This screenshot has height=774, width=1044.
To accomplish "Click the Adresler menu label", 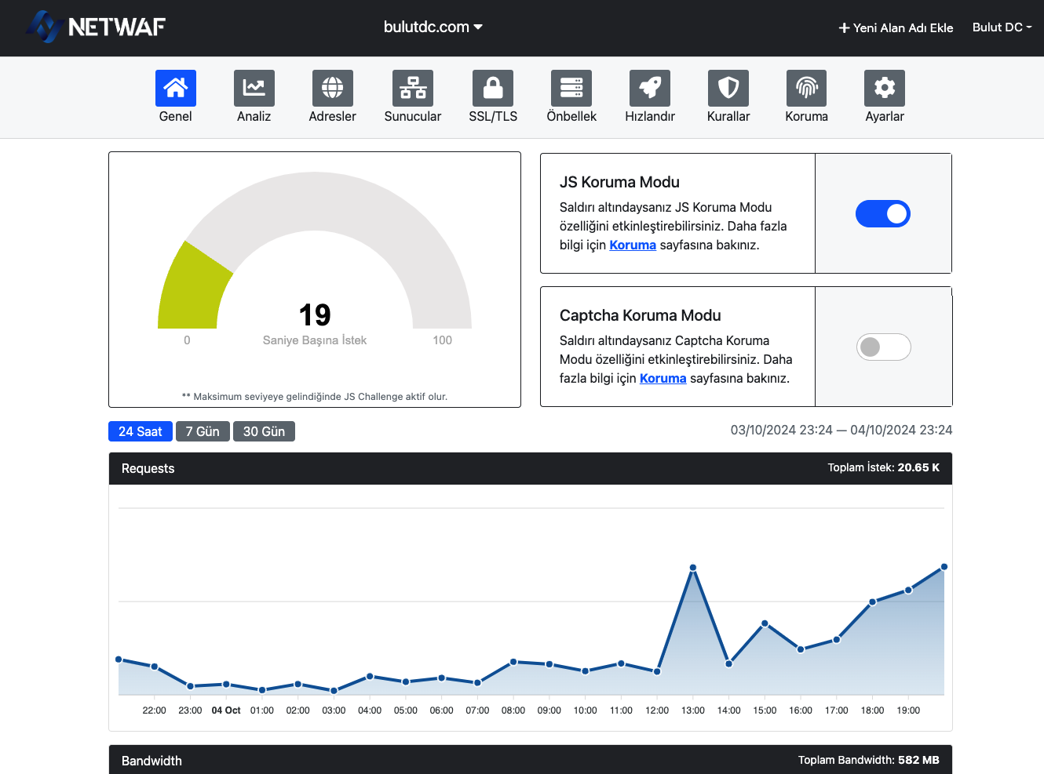I will pos(332,116).
